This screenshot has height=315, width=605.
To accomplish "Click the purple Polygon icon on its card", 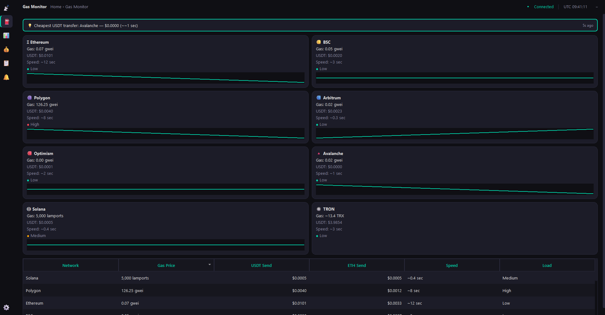I will tap(30, 97).
